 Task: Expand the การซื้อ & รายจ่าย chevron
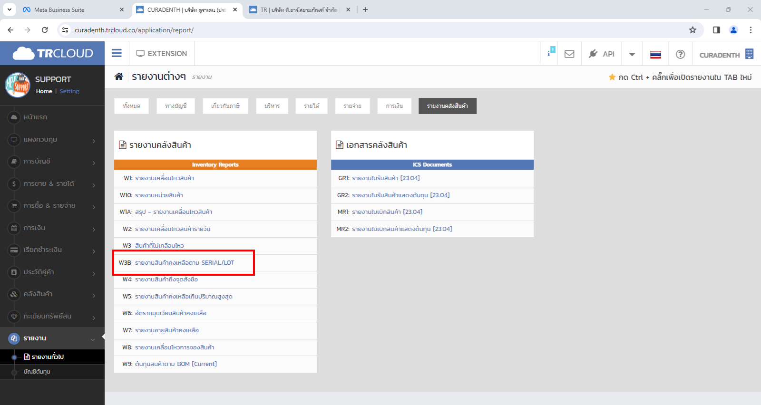94,207
